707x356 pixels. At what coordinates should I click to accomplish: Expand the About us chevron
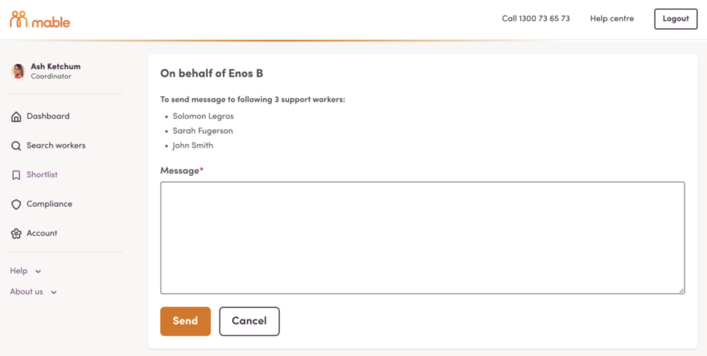click(x=54, y=292)
